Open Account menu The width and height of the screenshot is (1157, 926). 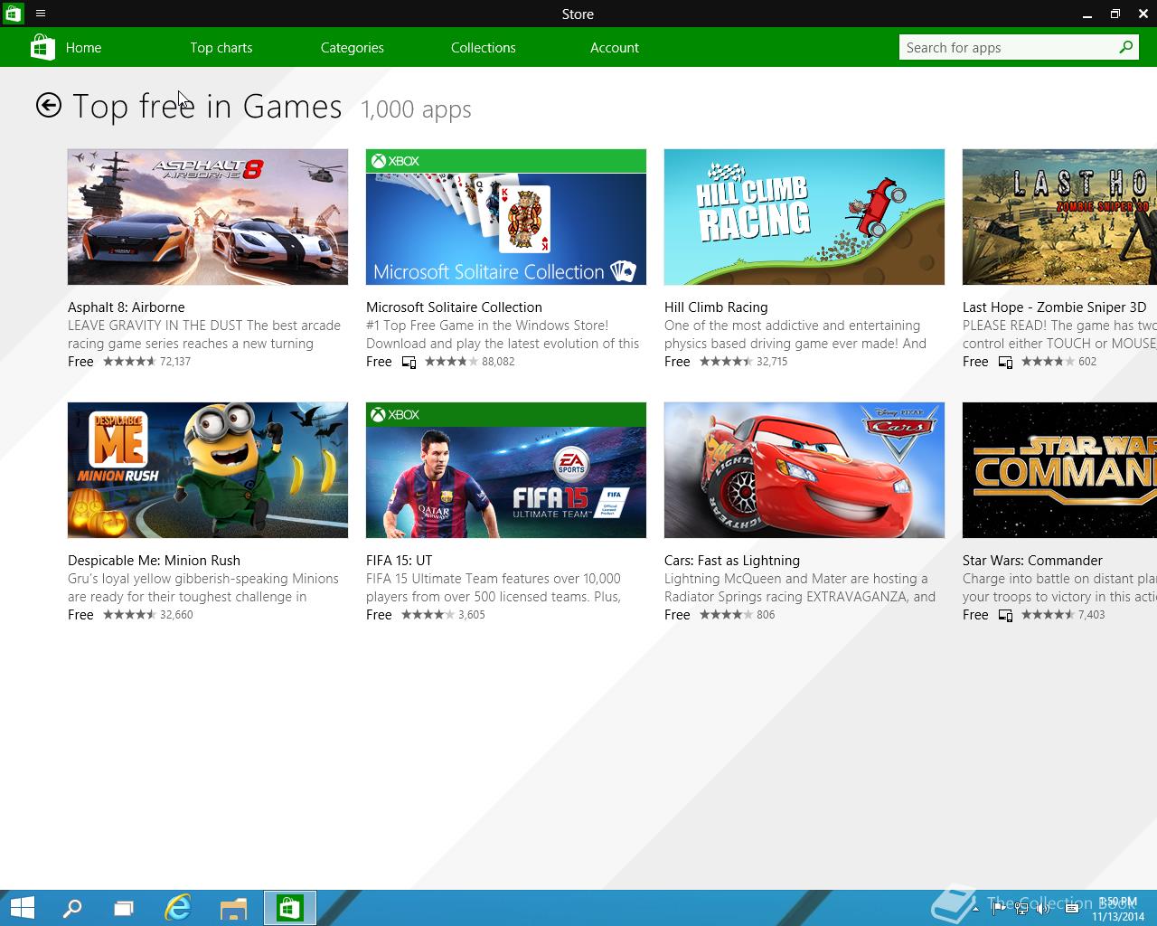(x=615, y=47)
